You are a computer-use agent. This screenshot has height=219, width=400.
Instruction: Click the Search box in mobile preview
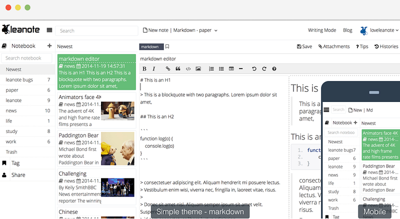point(338,110)
